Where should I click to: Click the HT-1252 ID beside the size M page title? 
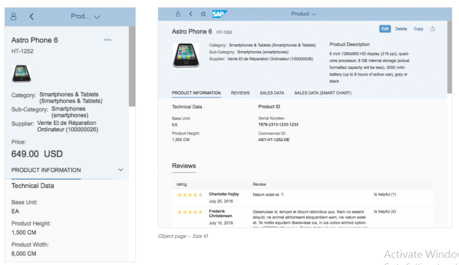224,32
